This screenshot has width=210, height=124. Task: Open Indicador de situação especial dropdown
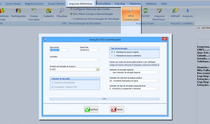pyautogui.click(x=158, y=72)
